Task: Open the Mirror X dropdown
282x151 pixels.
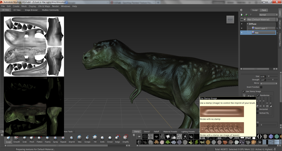Action: click(269, 83)
